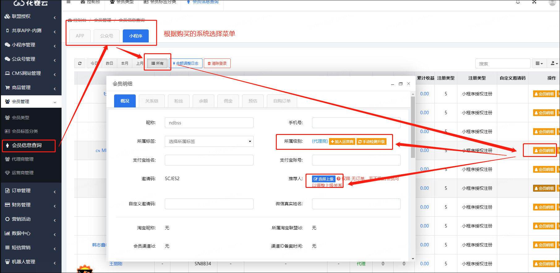Screen dimensions: 560x273
Task: Click the 会员明细 dialog vertical scrollbar
Action: [413, 127]
